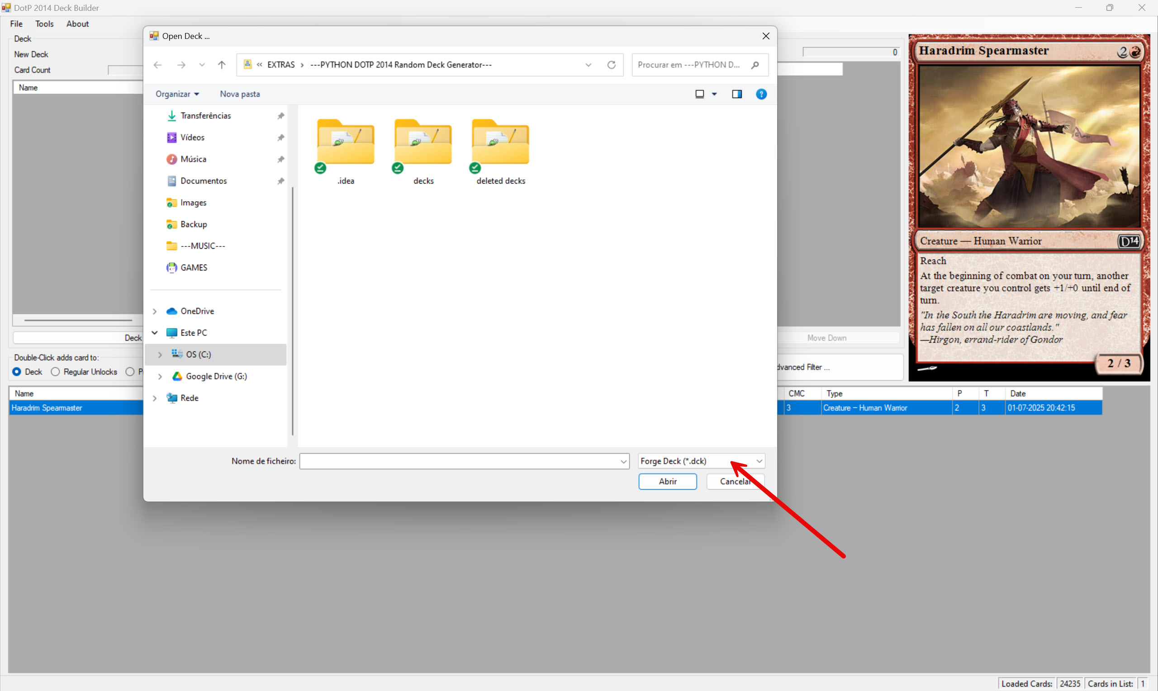Open the File menu
Screen dimensions: 1158x691
(16, 24)
